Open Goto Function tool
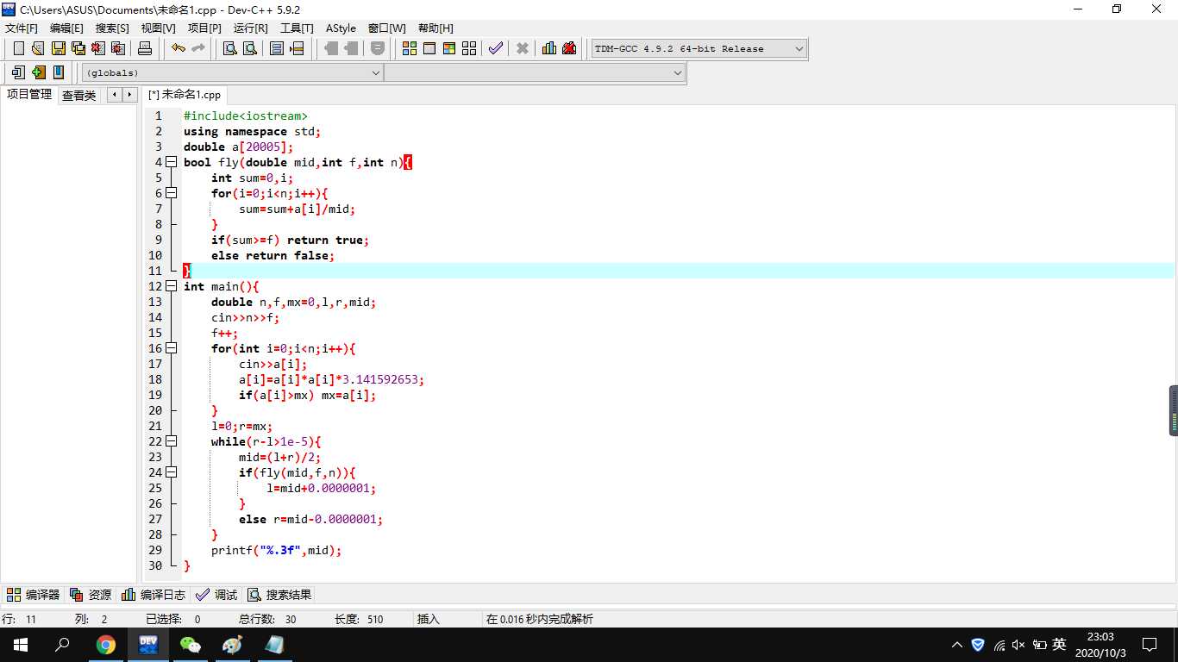This screenshot has width=1178, height=662. point(277,48)
